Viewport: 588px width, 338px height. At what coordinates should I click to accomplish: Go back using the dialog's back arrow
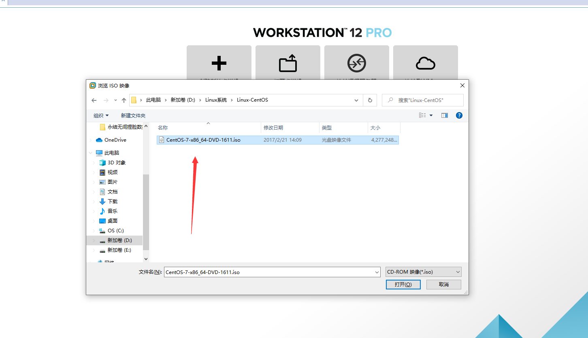(x=94, y=100)
